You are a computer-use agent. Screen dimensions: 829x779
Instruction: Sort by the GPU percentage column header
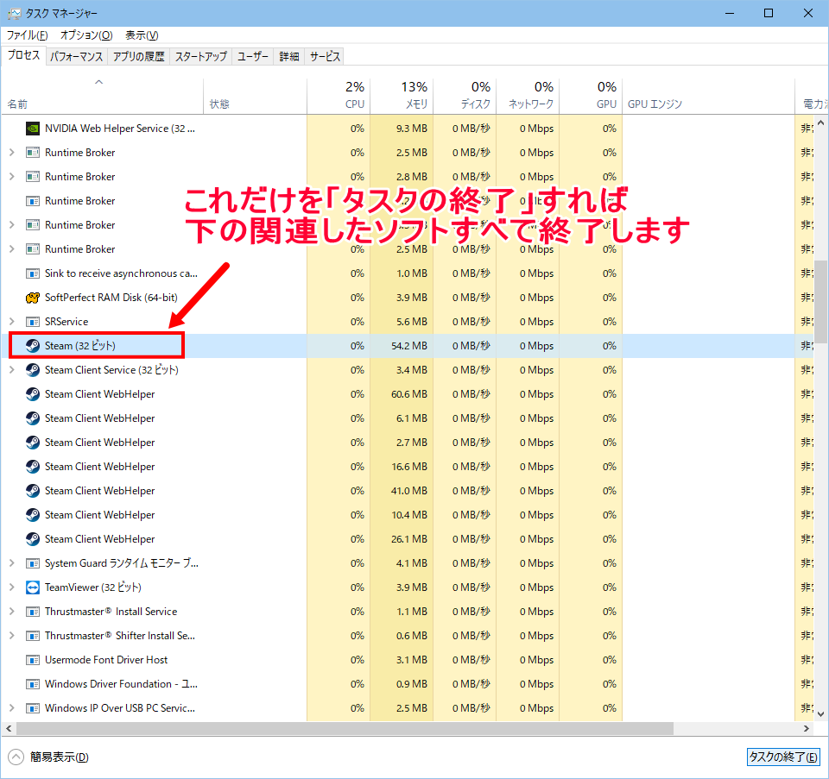click(x=591, y=96)
